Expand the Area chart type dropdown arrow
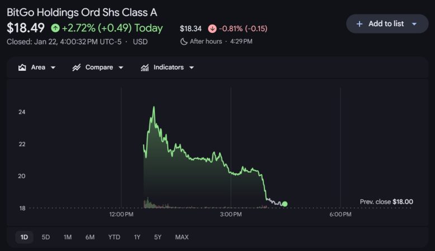 [x=53, y=67]
